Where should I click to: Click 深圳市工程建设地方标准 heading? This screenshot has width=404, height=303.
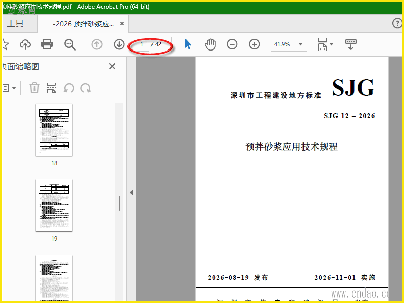click(x=276, y=95)
